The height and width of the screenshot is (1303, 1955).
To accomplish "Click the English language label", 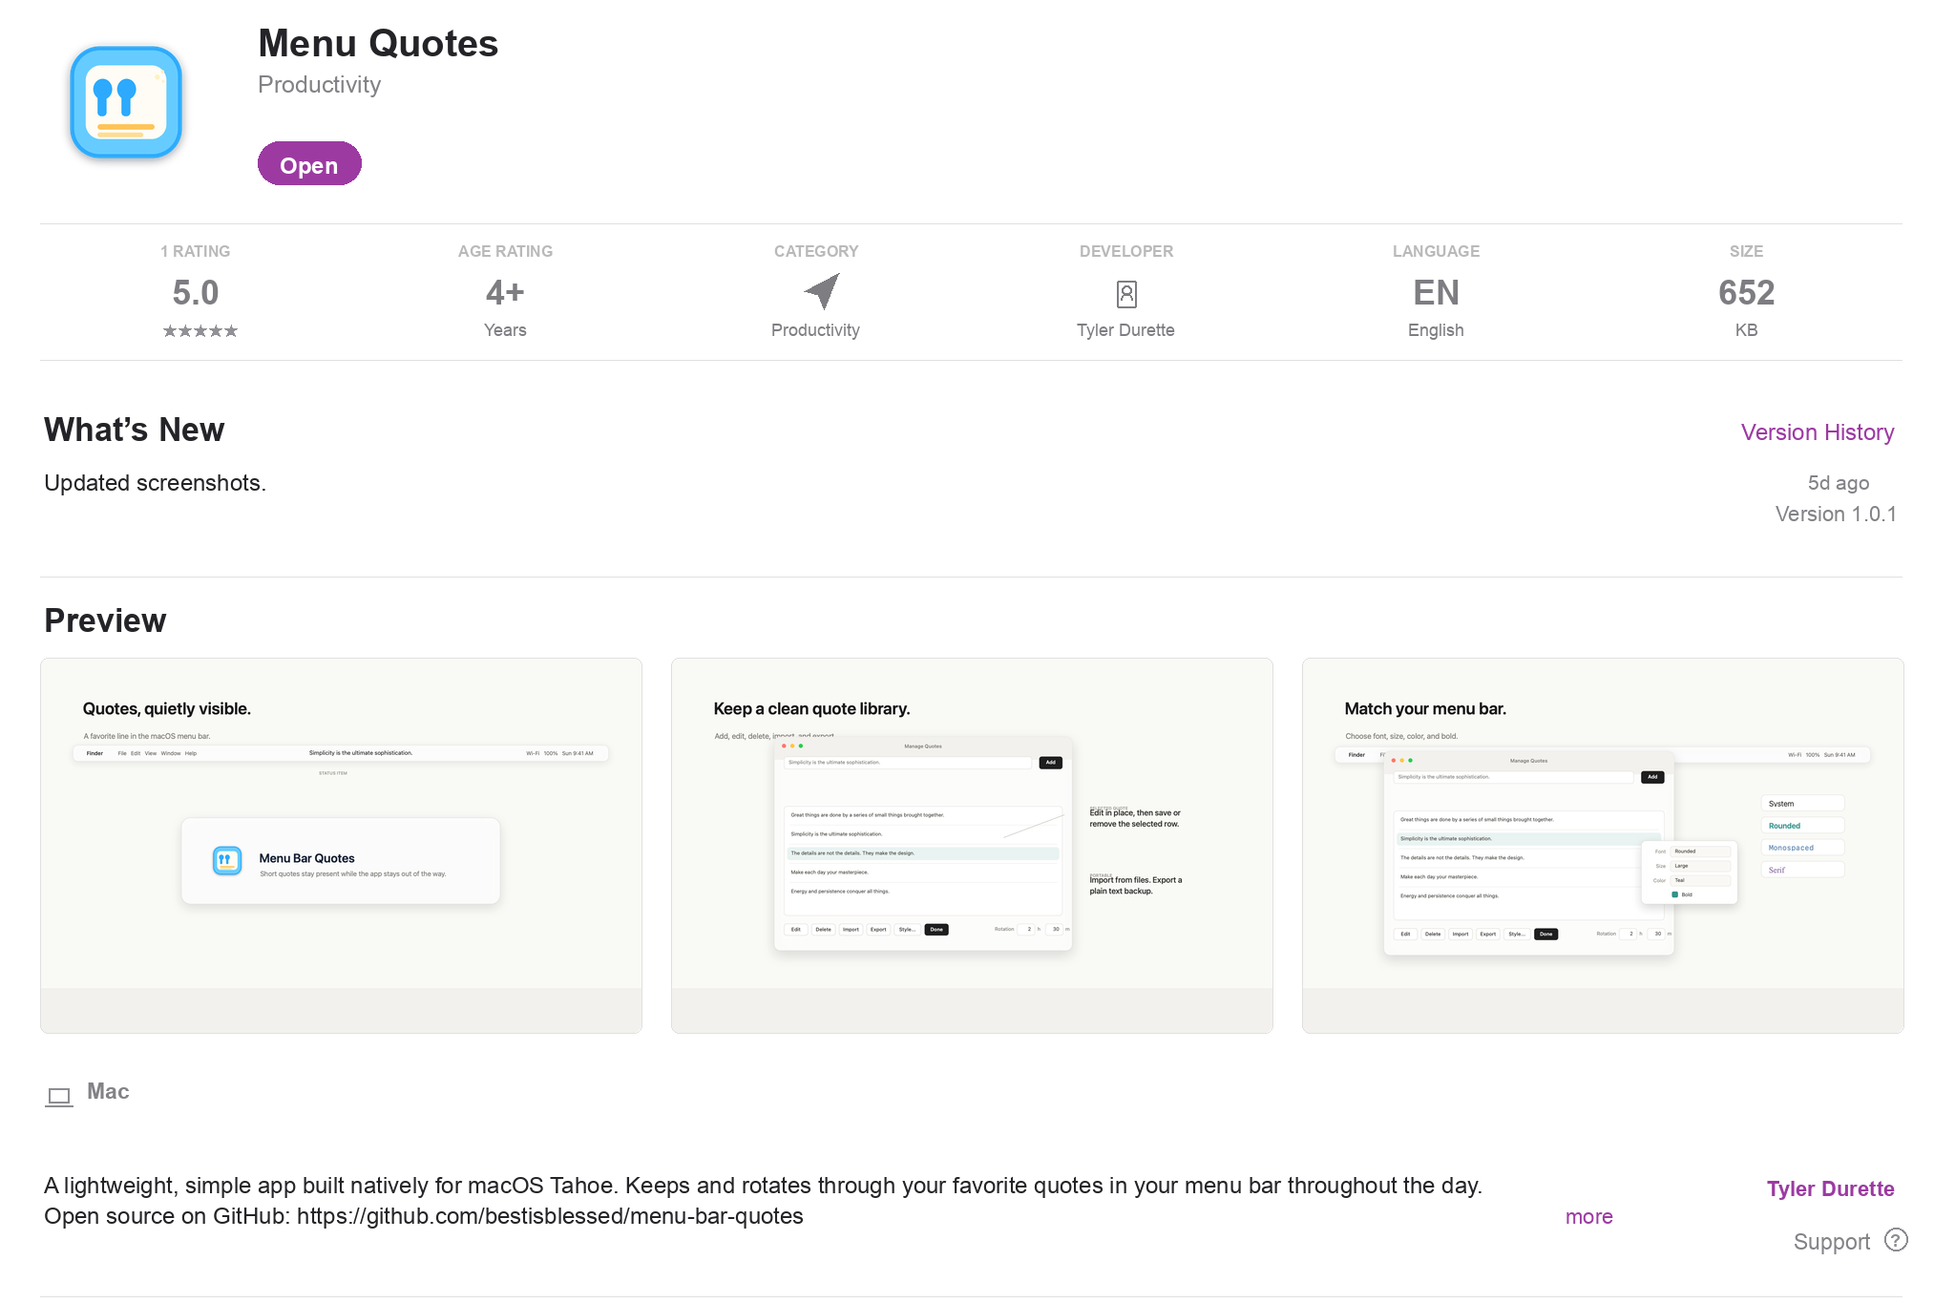I will click(1436, 330).
